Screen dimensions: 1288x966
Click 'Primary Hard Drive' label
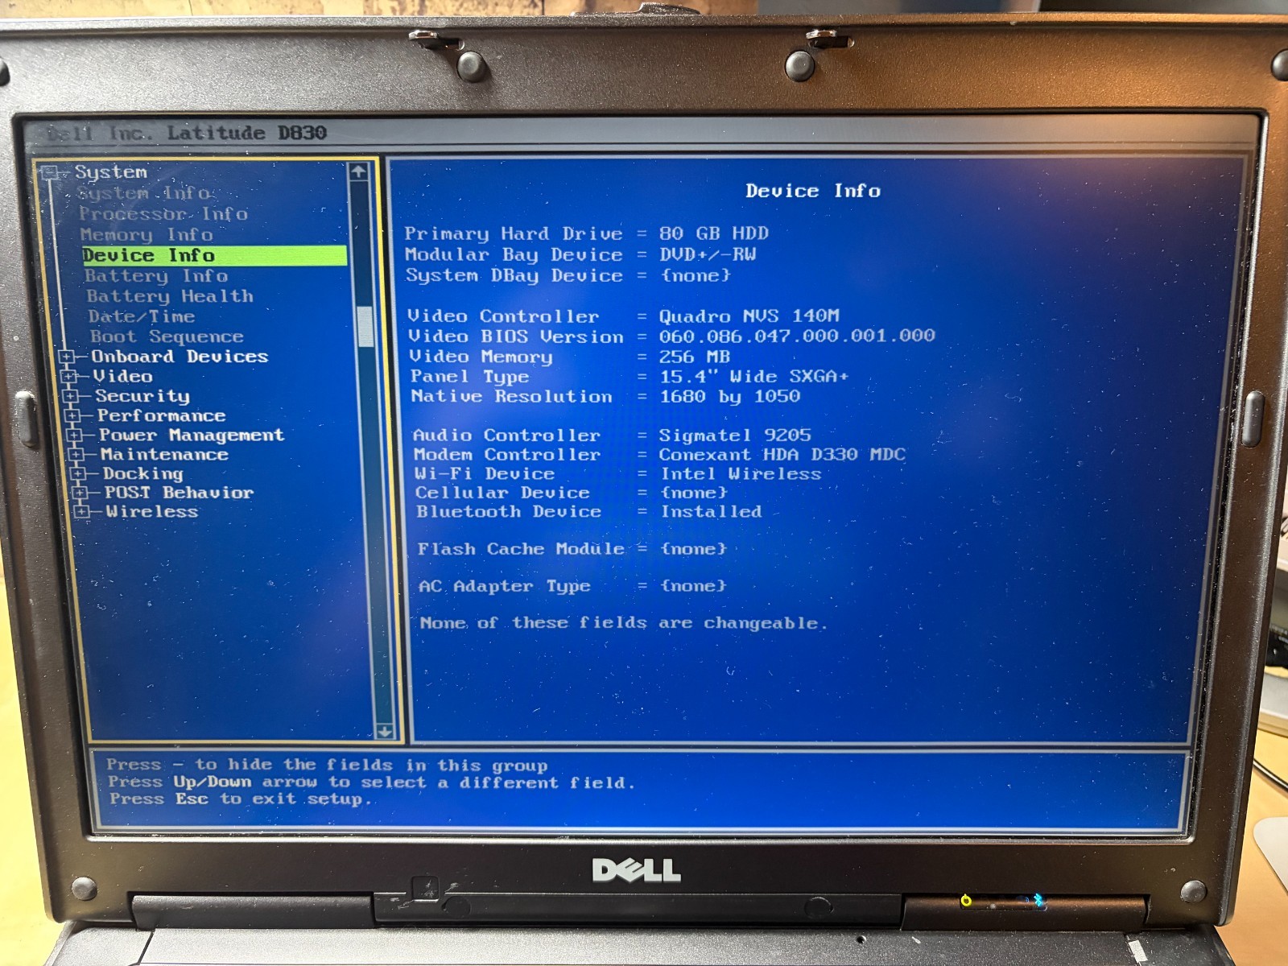point(514,233)
